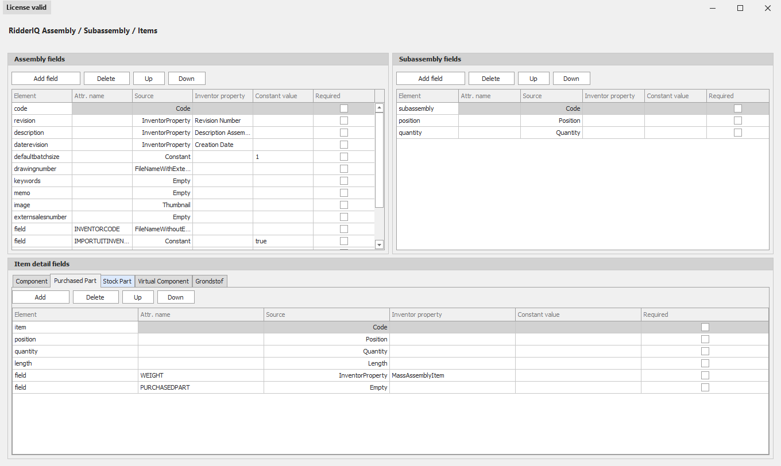Click Down button under Assembly fields
This screenshot has height=466, width=781.
[186, 78]
